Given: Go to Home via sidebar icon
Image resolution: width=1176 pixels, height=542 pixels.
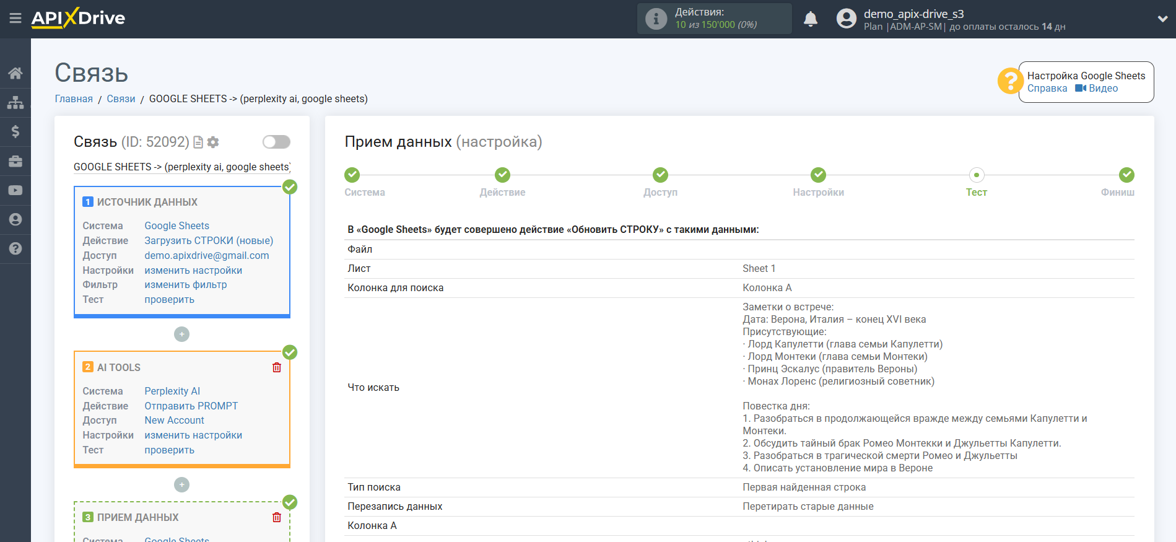Looking at the screenshot, I should (15, 73).
